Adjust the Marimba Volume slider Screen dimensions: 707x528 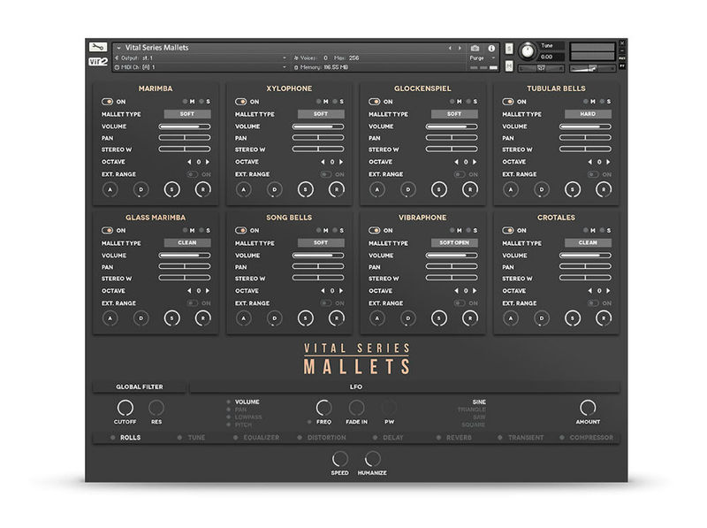(x=185, y=126)
